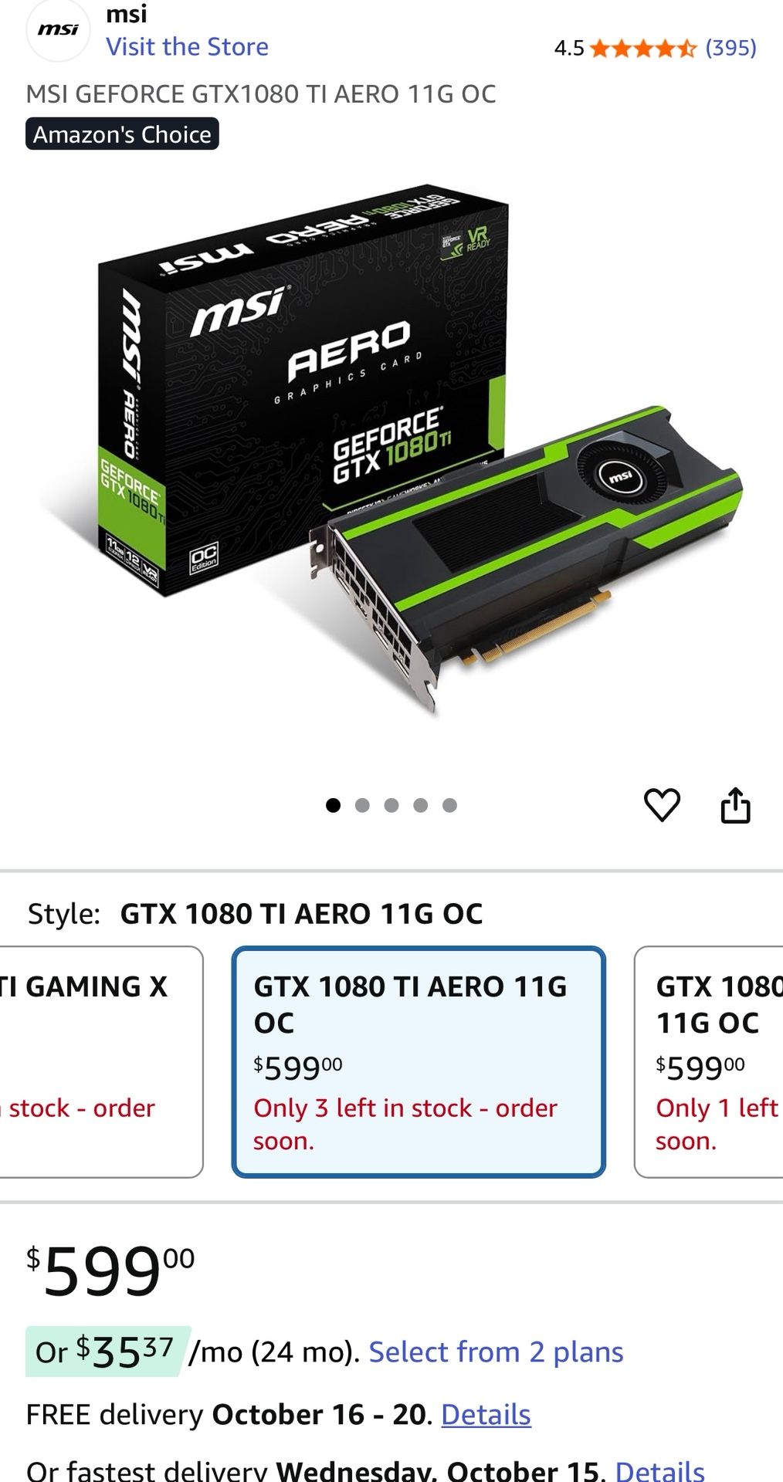
Task: Open Details link for fastest delivery
Action: (x=659, y=1470)
